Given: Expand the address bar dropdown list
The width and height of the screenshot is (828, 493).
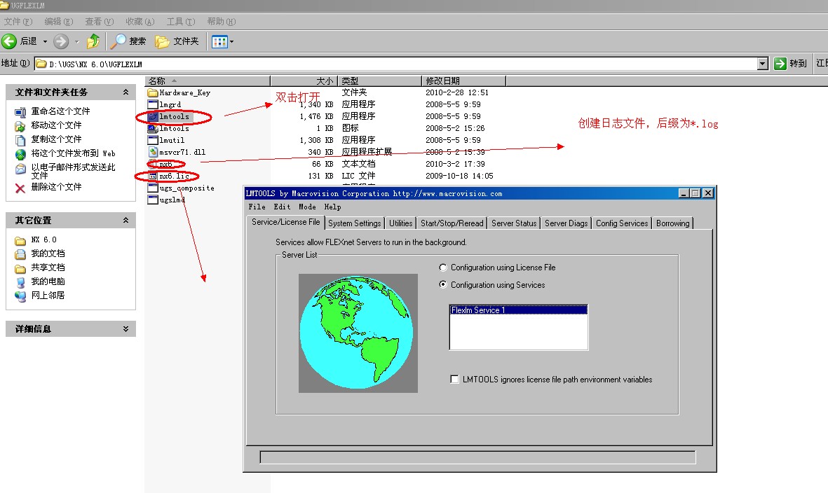Looking at the screenshot, I should [x=763, y=64].
